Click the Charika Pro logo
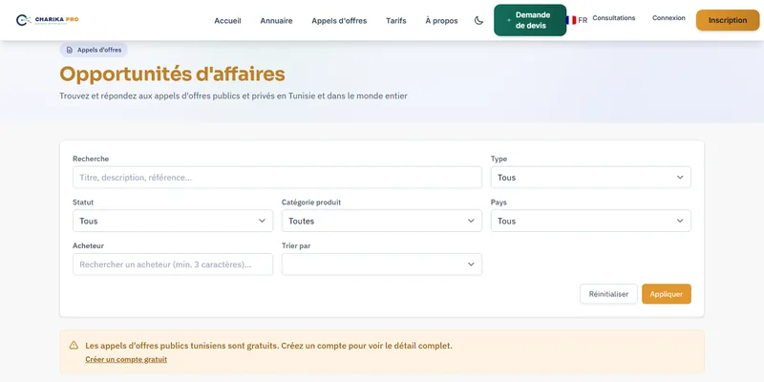Image resolution: width=764 pixels, height=382 pixels. [x=47, y=20]
